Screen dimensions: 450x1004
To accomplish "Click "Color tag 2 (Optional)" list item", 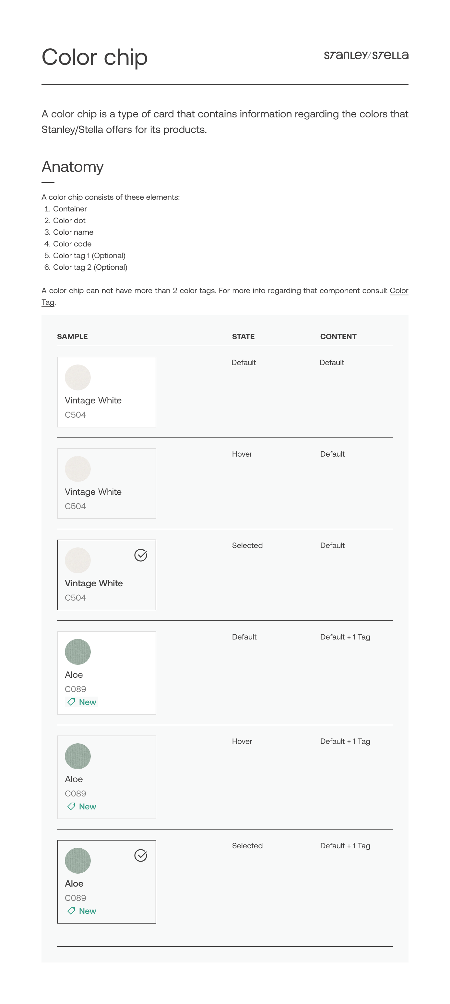I will [x=90, y=267].
